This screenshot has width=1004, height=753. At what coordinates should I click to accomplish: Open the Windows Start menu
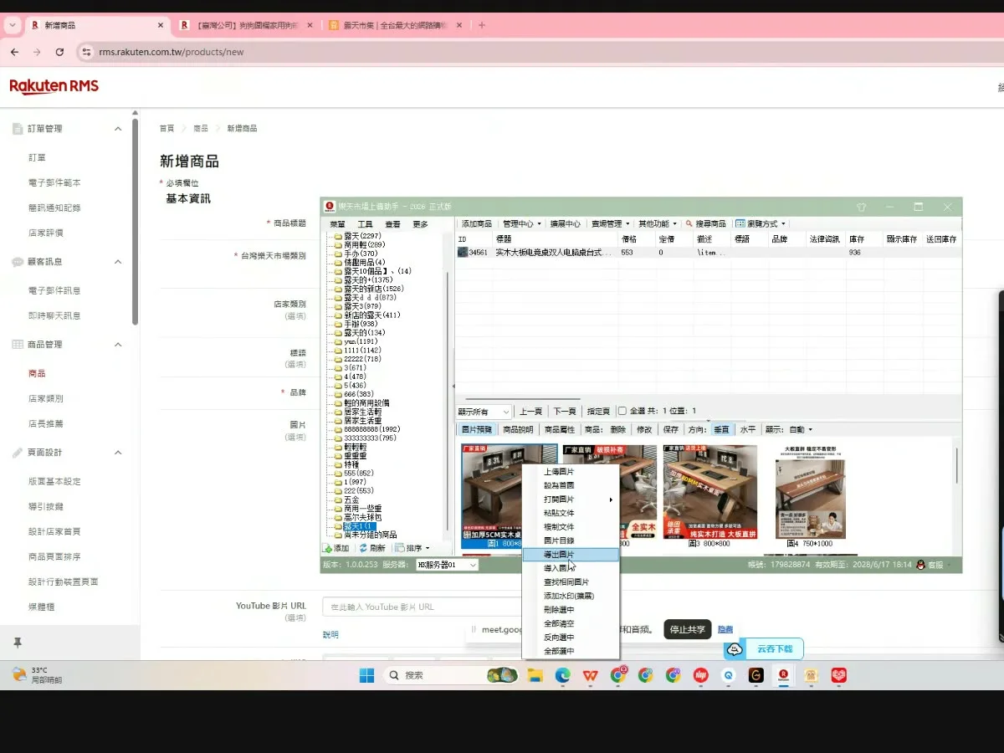(366, 675)
